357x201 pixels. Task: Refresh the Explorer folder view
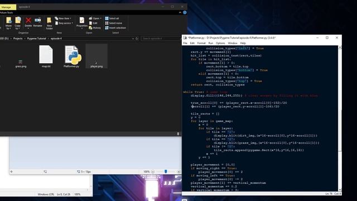137,39
